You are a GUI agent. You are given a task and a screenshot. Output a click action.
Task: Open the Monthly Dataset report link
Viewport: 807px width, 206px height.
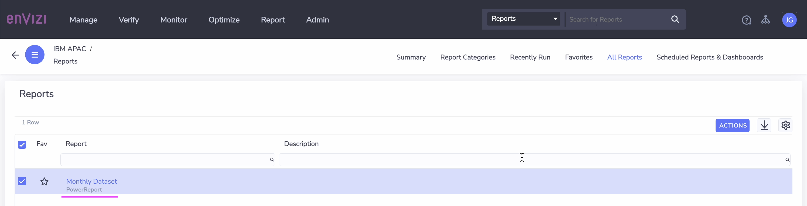91,181
